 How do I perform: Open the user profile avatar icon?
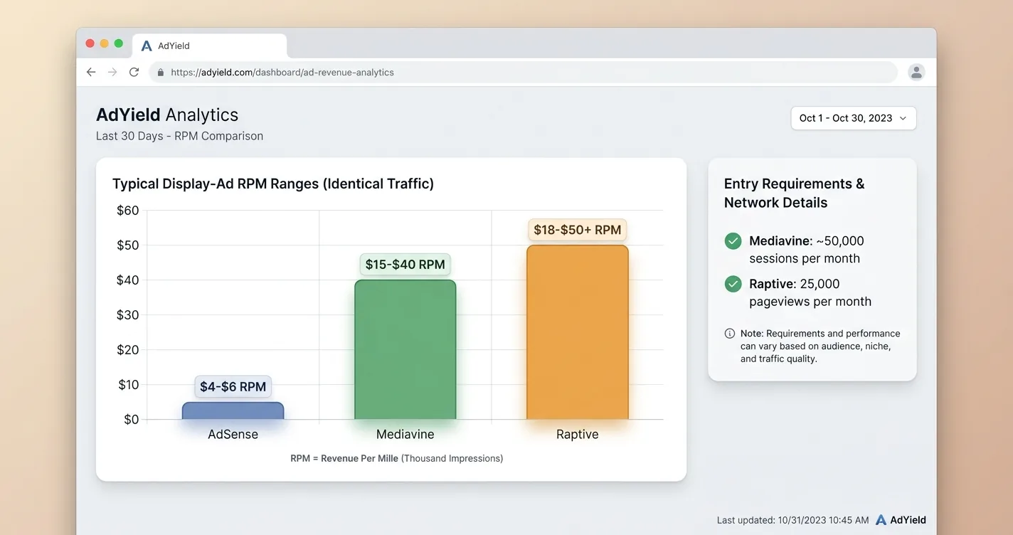[x=916, y=72]
